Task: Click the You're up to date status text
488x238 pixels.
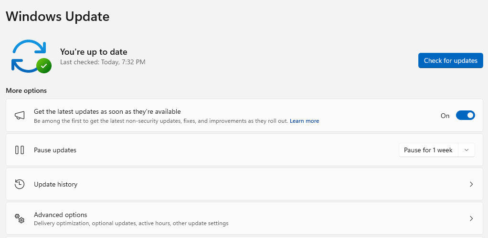Action: 94,52
